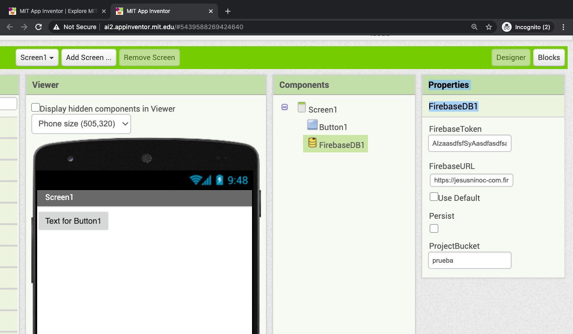Select FirebaseDB1 label in Components tree
573x334 pixels.
(x=342, y=145)
